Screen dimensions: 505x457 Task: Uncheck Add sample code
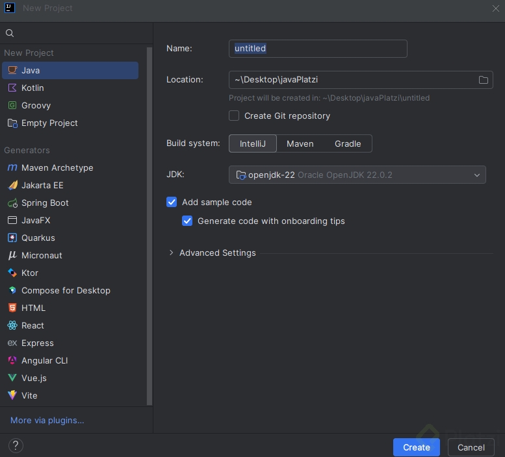coord(172,202)
